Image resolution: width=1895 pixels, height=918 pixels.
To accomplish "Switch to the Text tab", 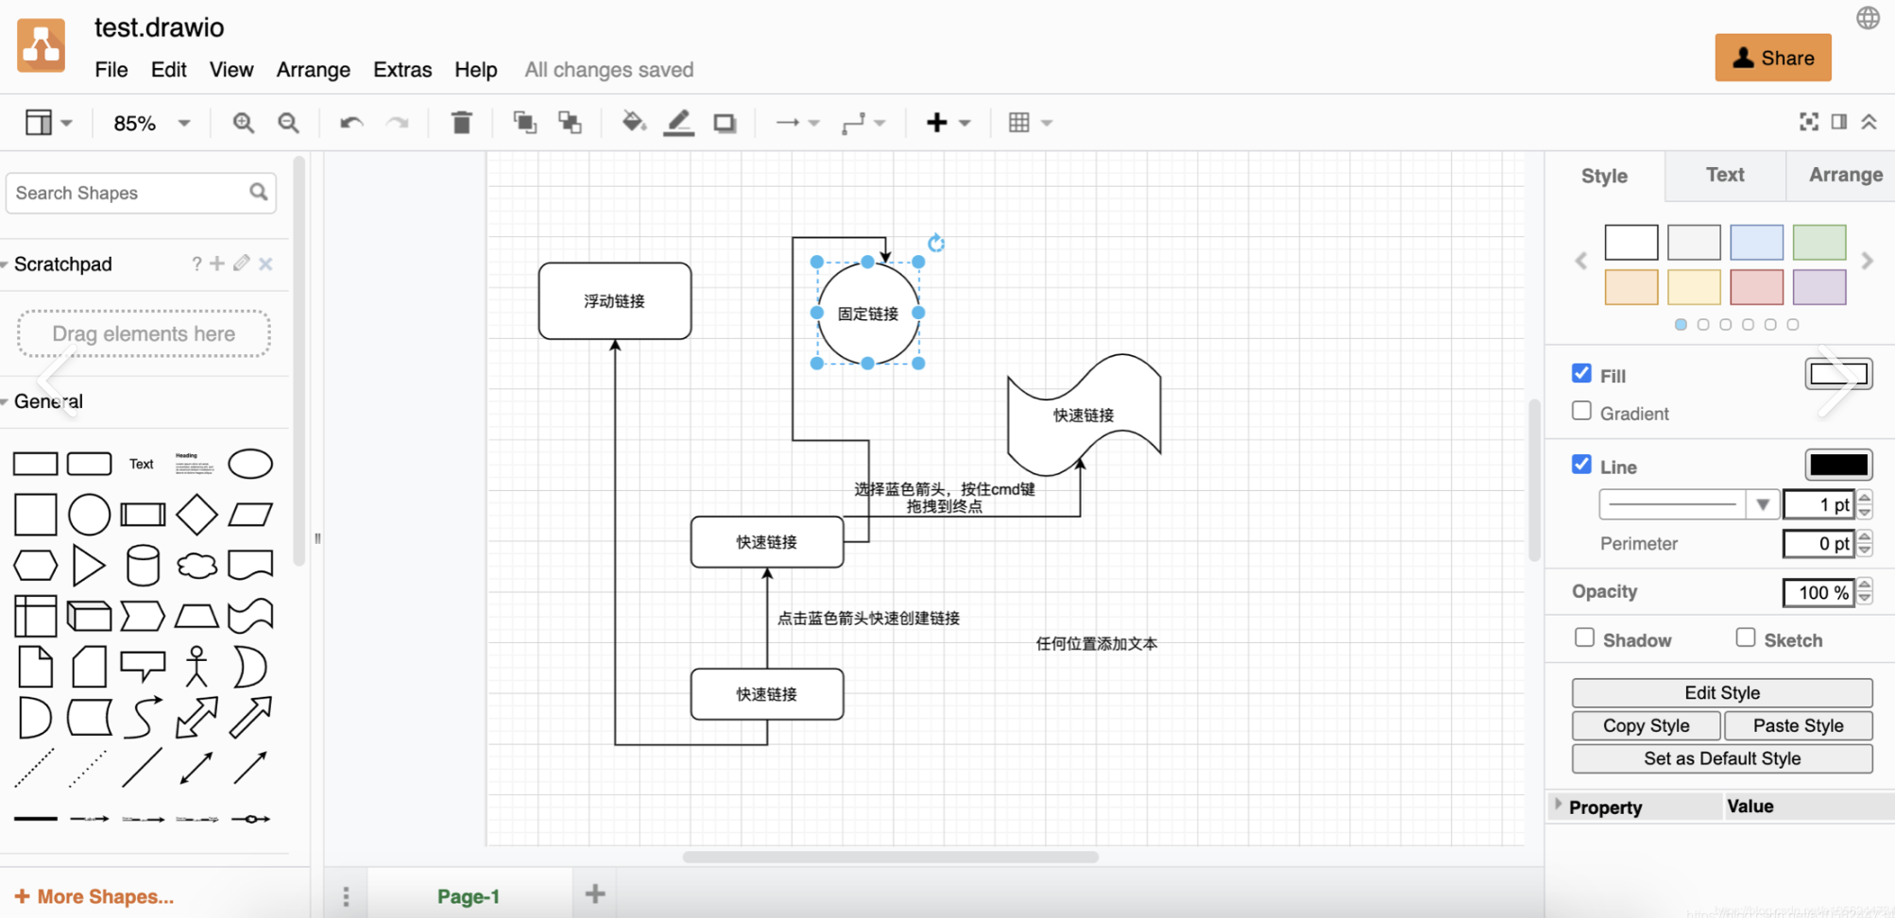I will pyautogui.click(x=1724, y=175).
